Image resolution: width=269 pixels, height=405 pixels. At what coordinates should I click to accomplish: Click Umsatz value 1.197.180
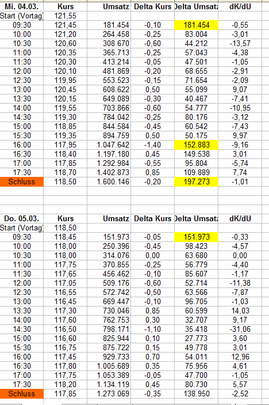pos(113,154)
